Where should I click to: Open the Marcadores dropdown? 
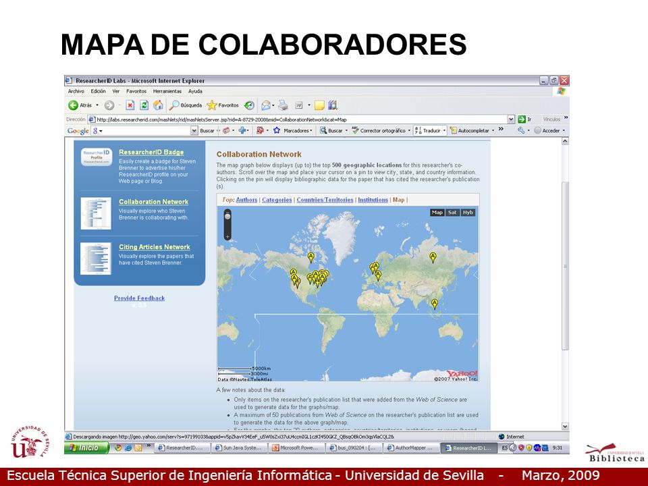click(310, 130)
